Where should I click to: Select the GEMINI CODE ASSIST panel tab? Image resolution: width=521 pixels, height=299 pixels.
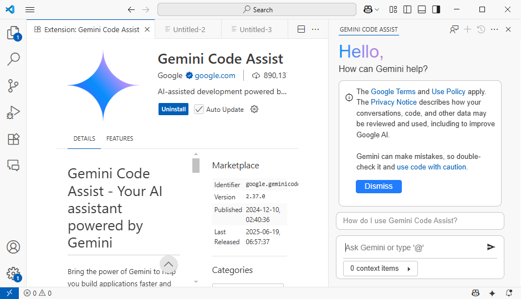pos(369,29)
